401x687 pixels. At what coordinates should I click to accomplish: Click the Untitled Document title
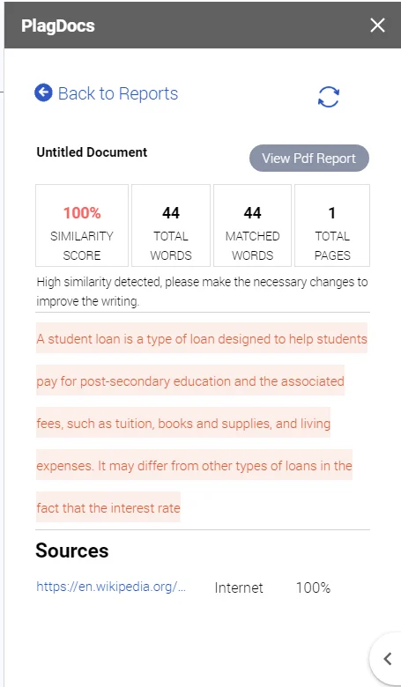pyautogui.click(x=92, y=152)
